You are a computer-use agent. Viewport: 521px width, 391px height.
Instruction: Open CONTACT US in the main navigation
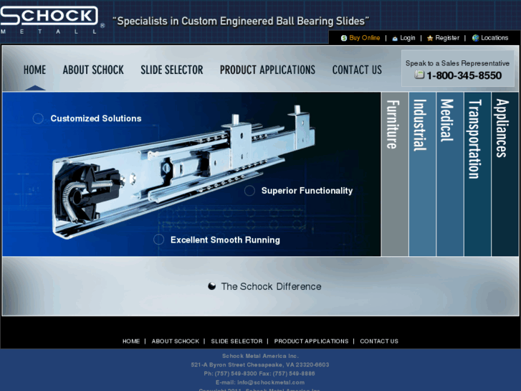coord(357,70)
